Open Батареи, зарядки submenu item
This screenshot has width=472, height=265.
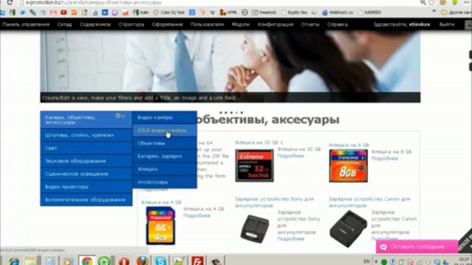click(165, 156)
